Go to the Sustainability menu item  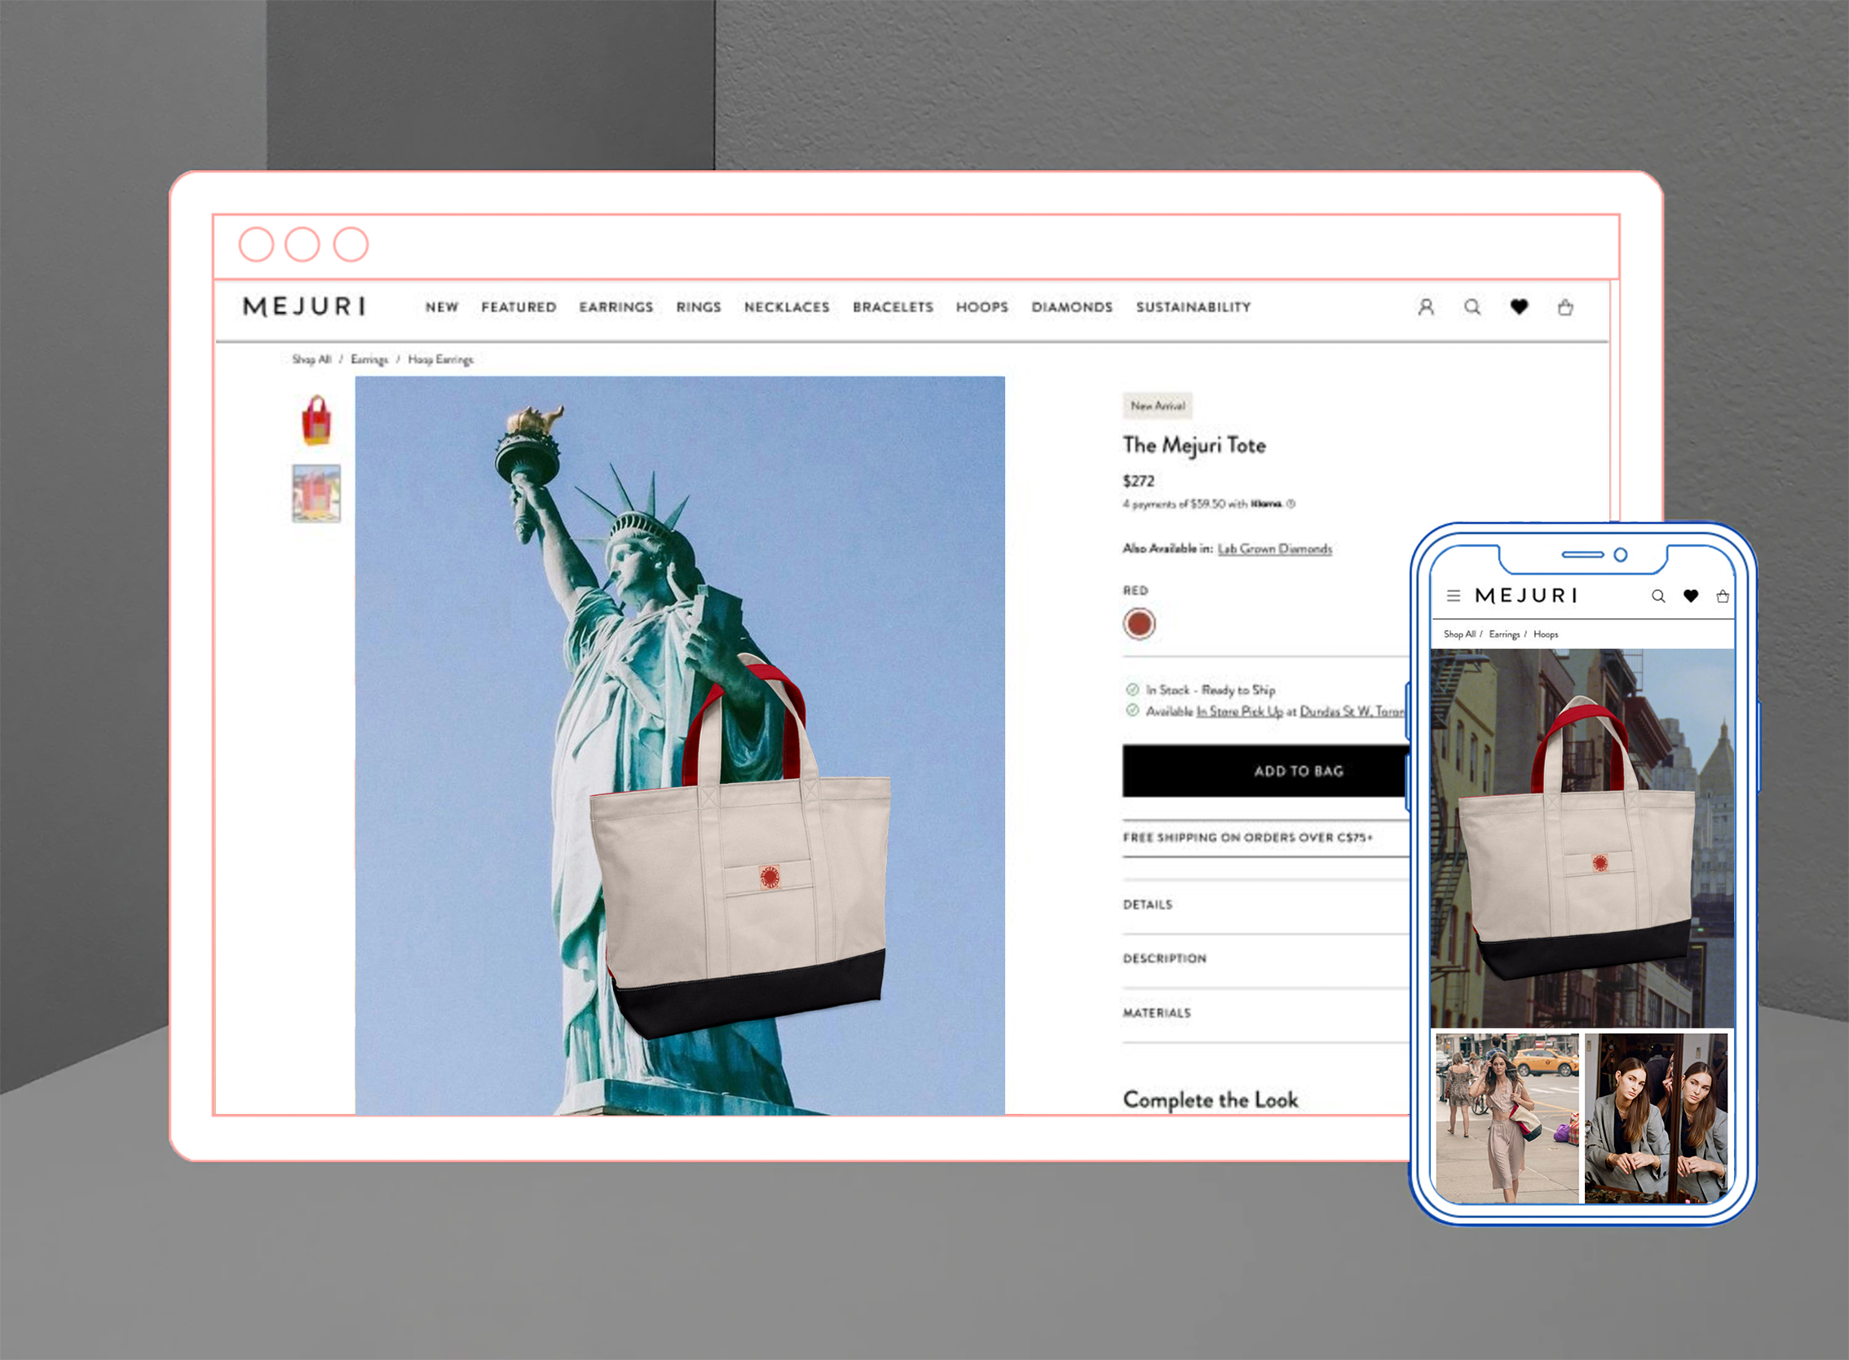click(1193, 307)
